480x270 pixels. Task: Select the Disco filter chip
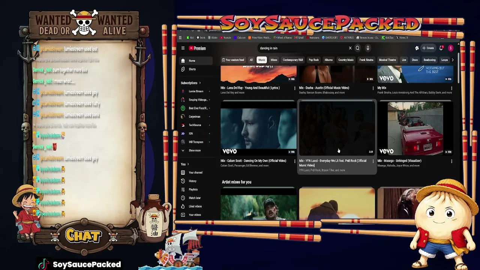(415, 60)
